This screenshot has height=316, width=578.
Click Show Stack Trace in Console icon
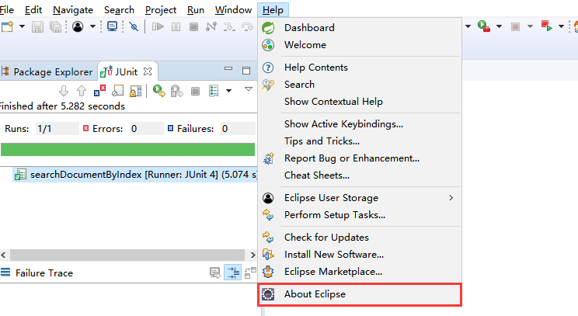point(215,273)
